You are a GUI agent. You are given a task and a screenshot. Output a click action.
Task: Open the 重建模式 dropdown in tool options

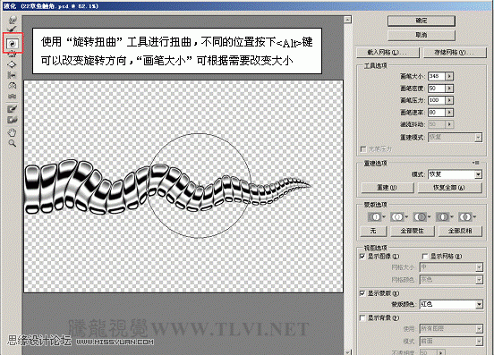tap(455, 138)
